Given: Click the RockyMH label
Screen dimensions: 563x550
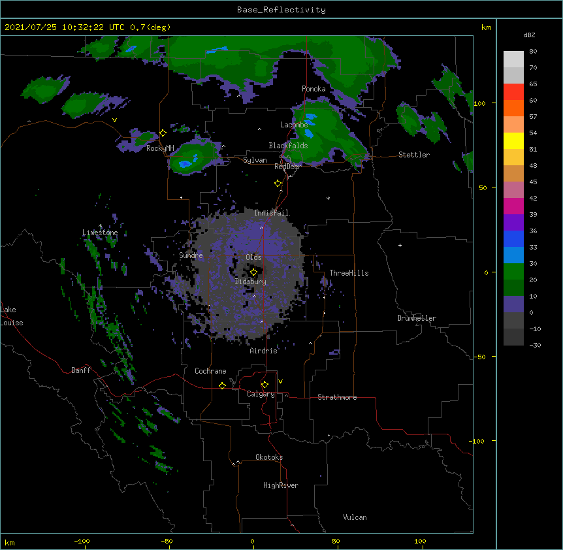Looking at the screenshot, I should click(x=160, y=148).
